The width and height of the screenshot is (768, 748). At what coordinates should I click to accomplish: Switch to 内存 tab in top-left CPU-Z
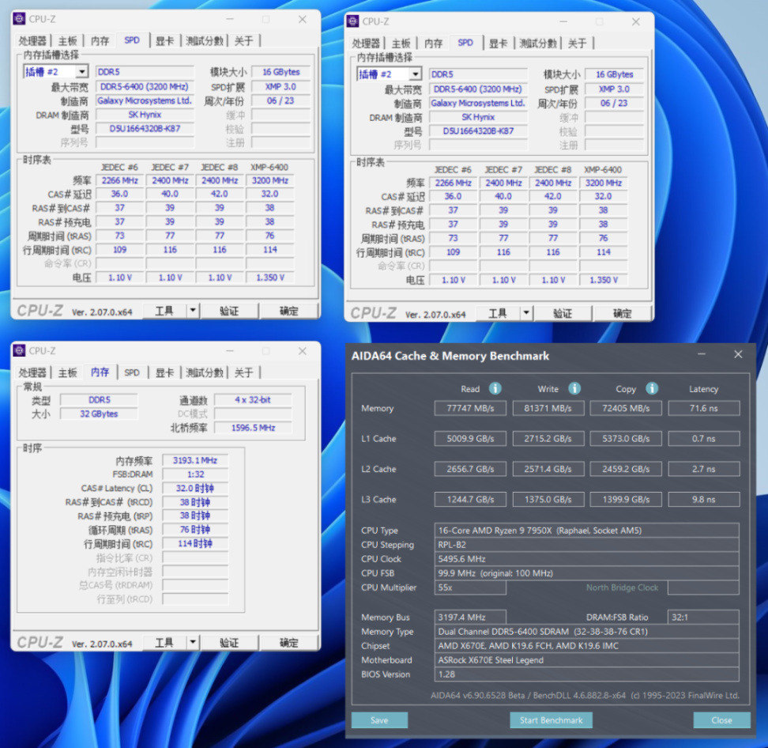coord(100,40)
